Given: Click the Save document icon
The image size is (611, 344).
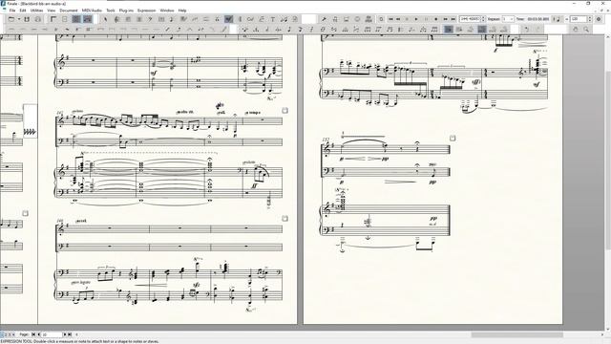Looking at the screenshot, I should (27, 19).
